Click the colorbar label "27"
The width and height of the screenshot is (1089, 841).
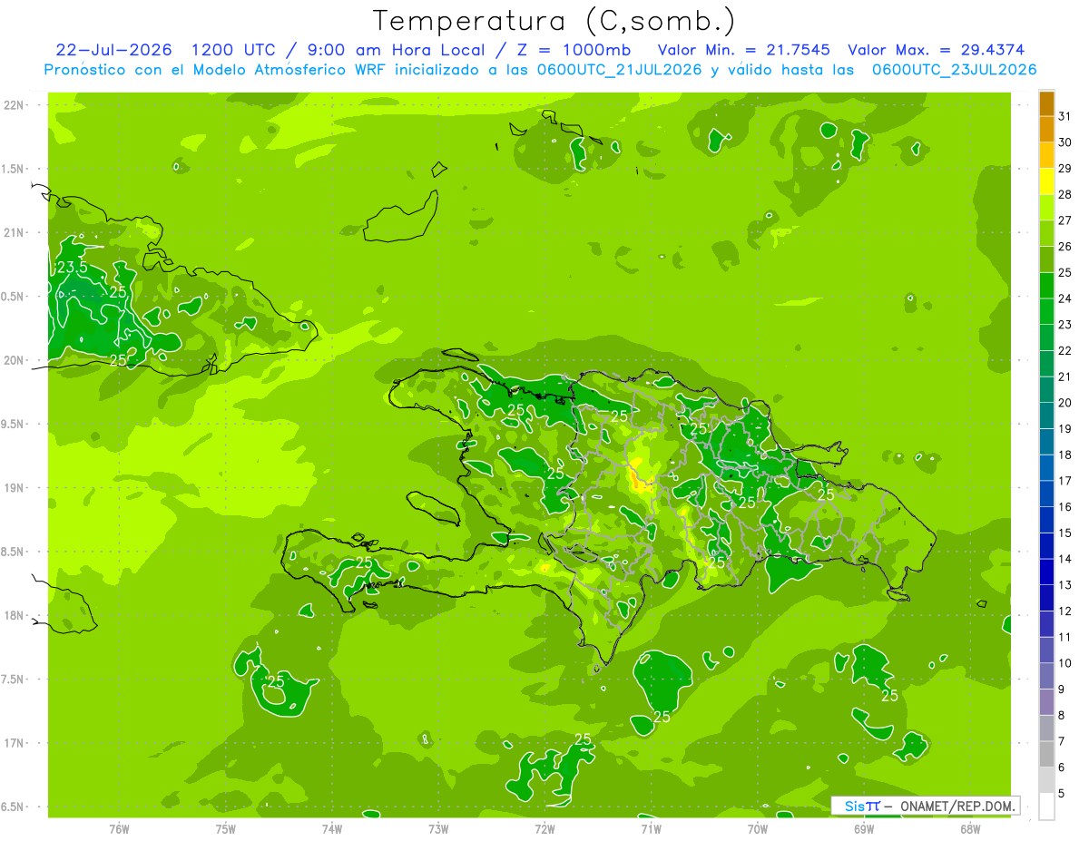tap(1065, 220)
